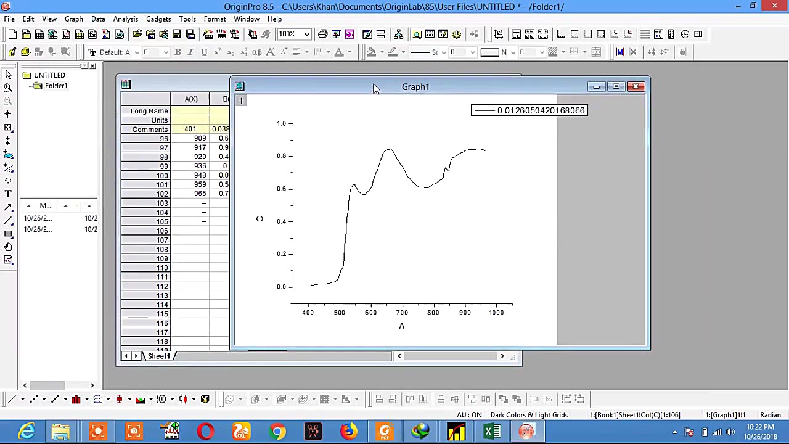Image resolution: width=789 pixels, height=444 pixels.
Task: Click the A(X) column header
Action: 190,99
